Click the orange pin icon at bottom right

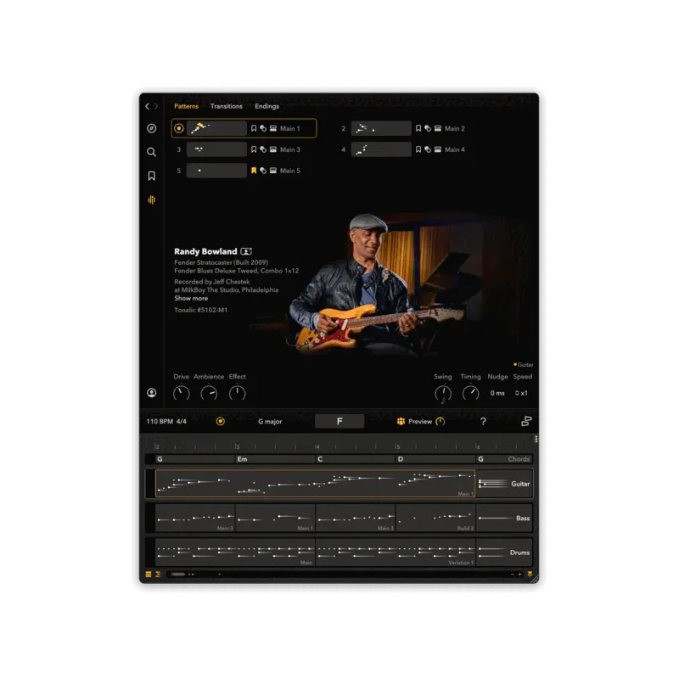click(x=530, y=575)
